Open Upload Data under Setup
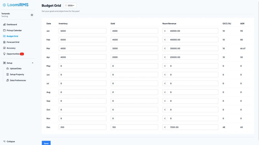The image size is (259, 145). tap(16, 68)
